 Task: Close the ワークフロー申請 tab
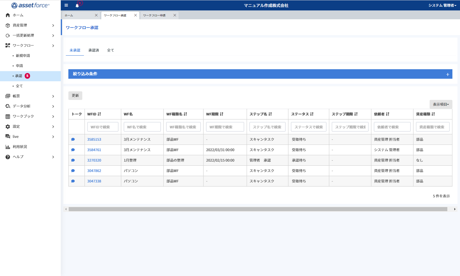coord(175,15)
